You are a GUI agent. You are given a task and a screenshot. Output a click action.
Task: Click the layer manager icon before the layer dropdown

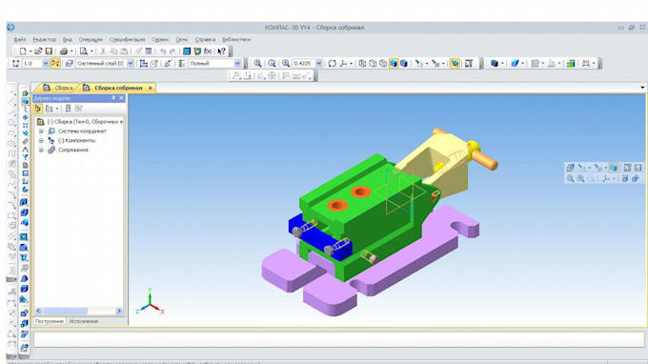tap(69, 63)
